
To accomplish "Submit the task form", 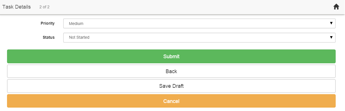I will click(x=171, y=56).
